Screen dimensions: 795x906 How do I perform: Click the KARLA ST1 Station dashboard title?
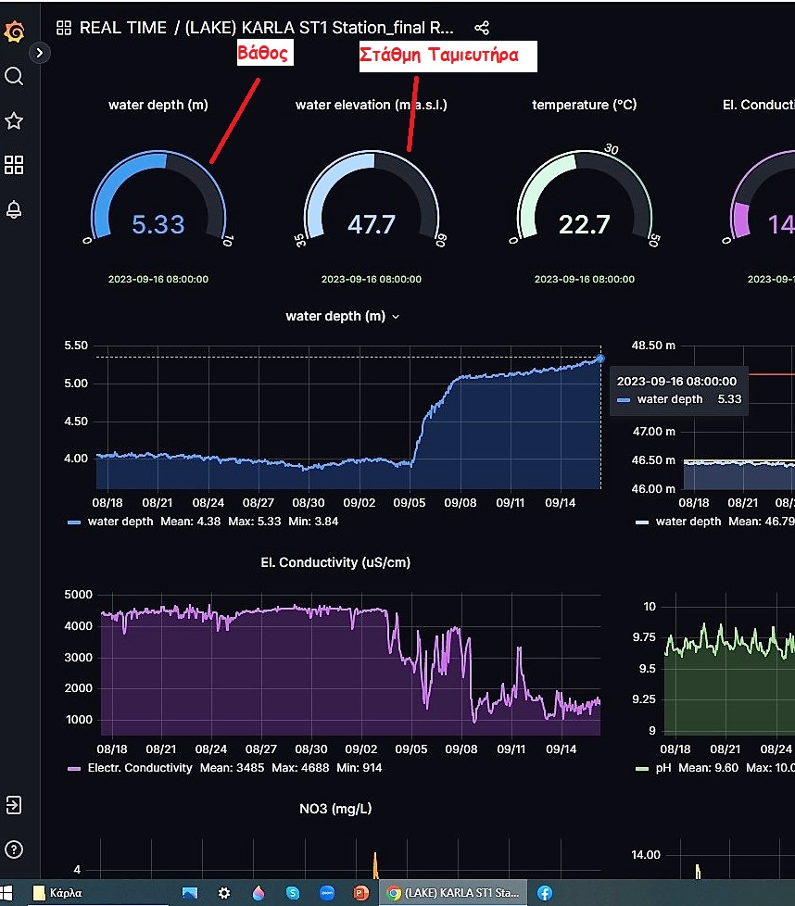(x=320, y=28)
